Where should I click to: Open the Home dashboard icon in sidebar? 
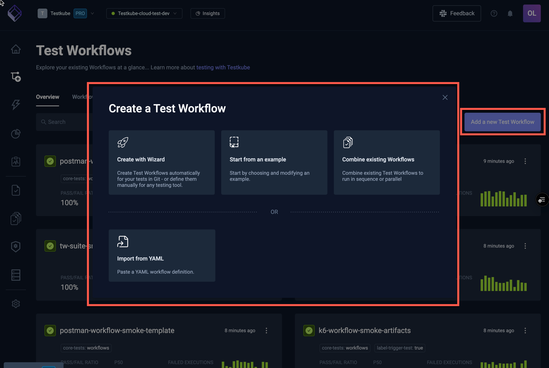tap(15, 48)
